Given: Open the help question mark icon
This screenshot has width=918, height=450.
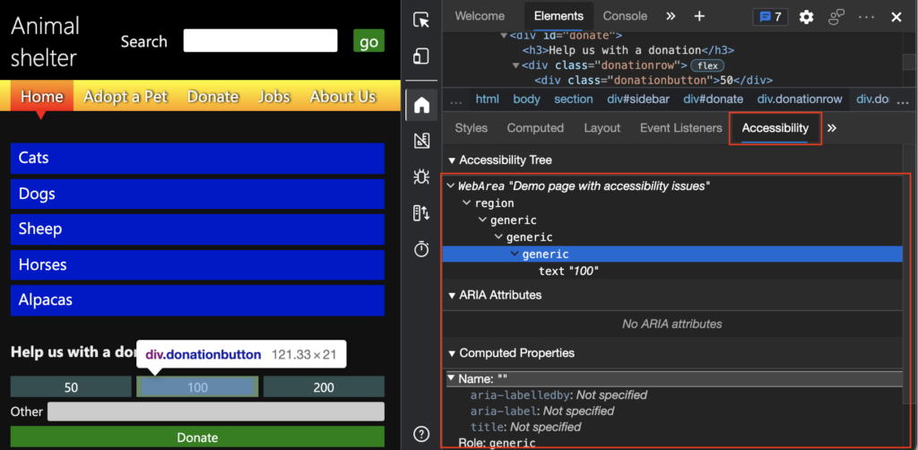Looking at the screenshot, I should tap(421, 434).
